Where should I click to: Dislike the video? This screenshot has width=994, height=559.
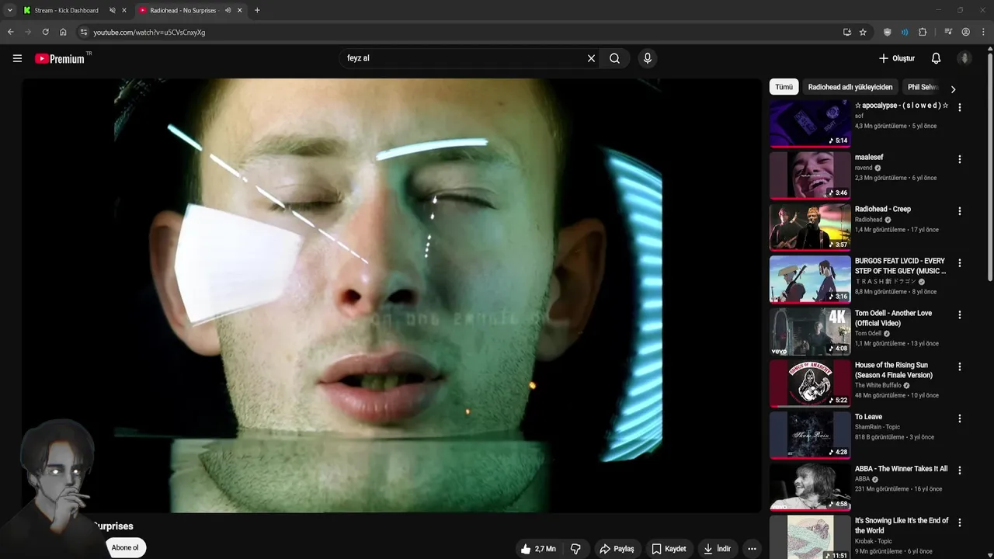point(575,549)
